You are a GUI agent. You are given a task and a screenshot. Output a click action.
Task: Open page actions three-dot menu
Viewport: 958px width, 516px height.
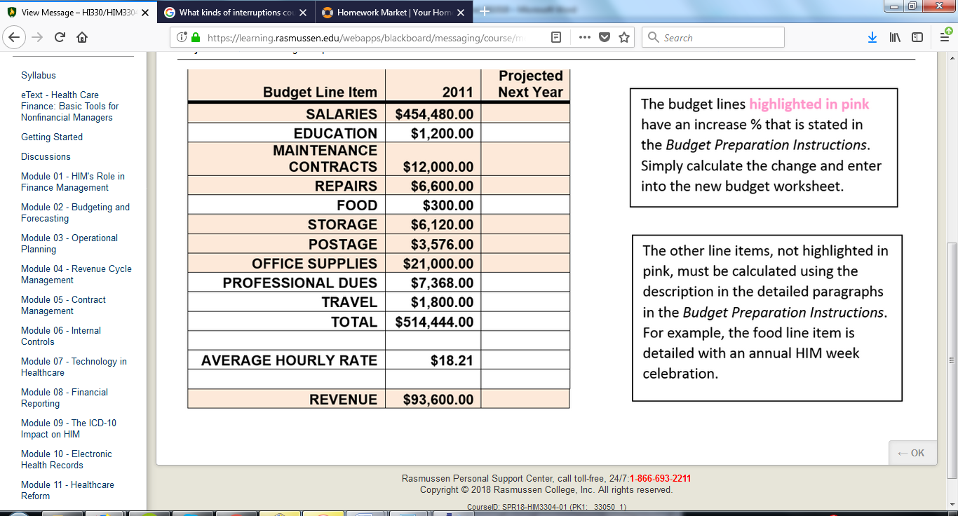[x=585, y=38]
